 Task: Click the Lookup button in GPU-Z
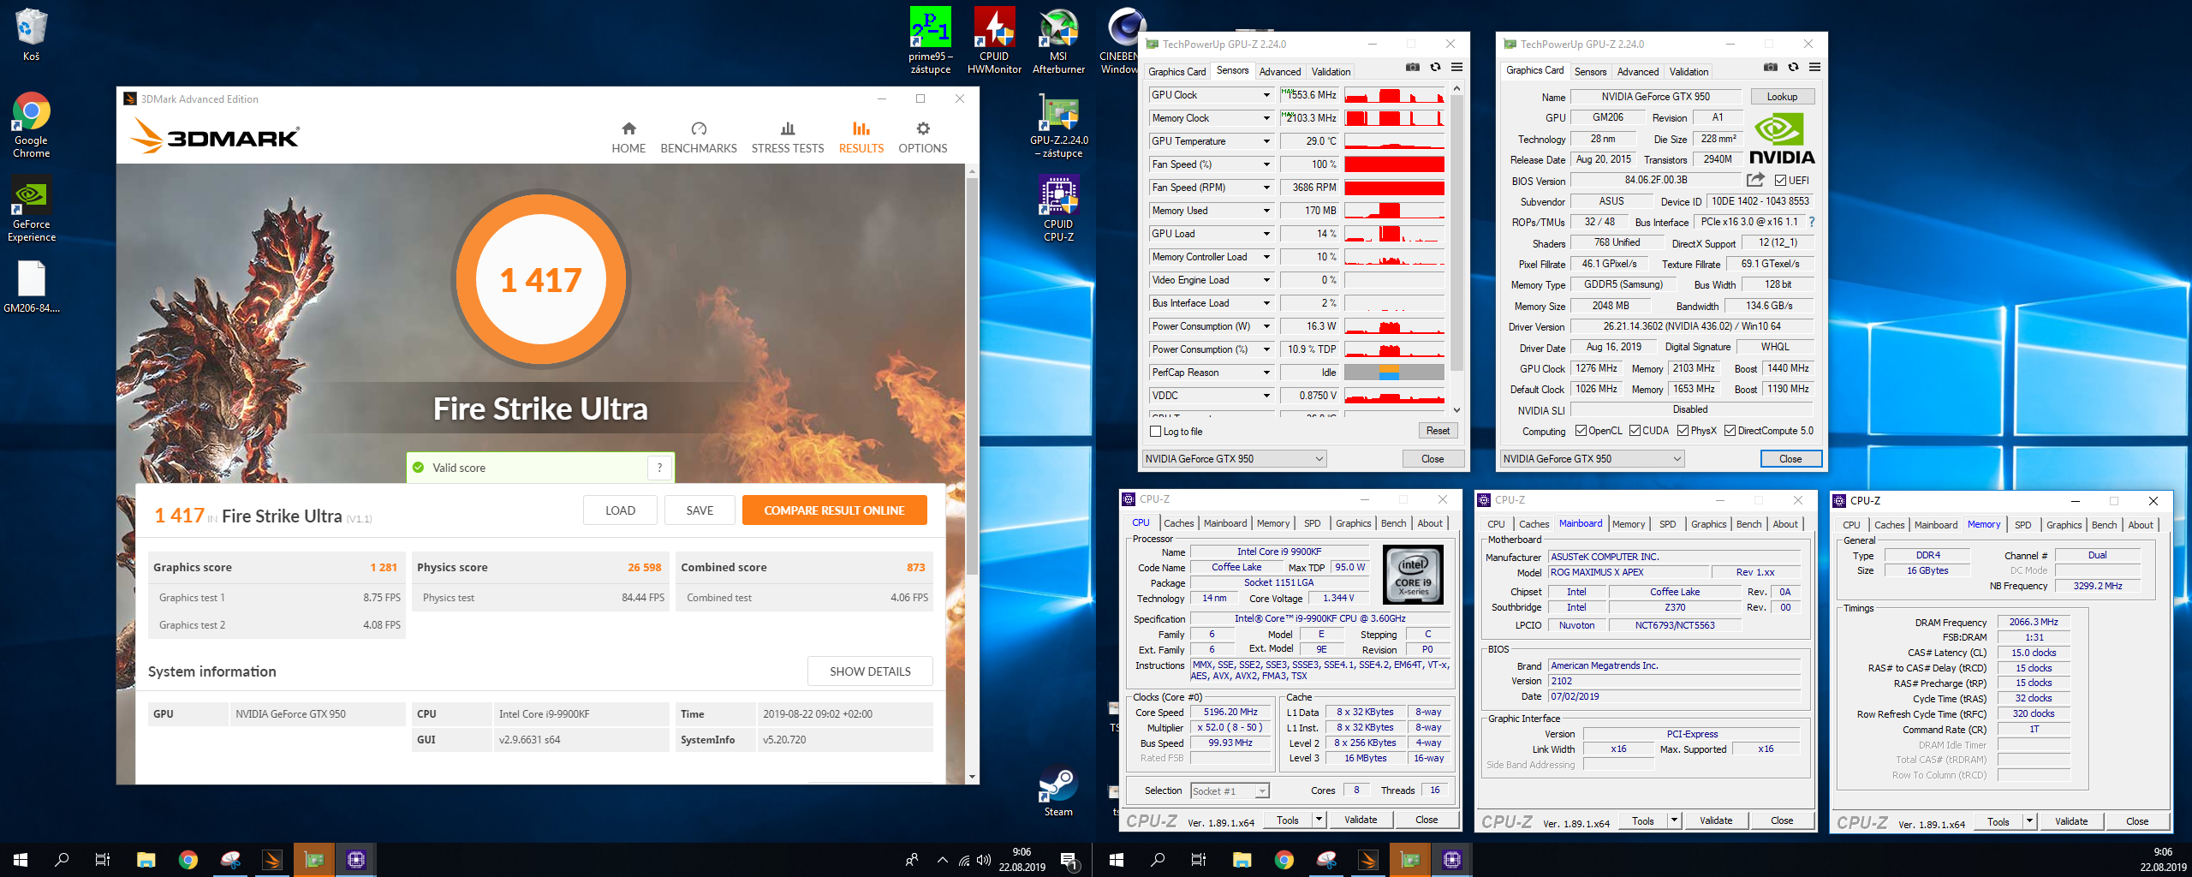click(x=1782, y=97)
